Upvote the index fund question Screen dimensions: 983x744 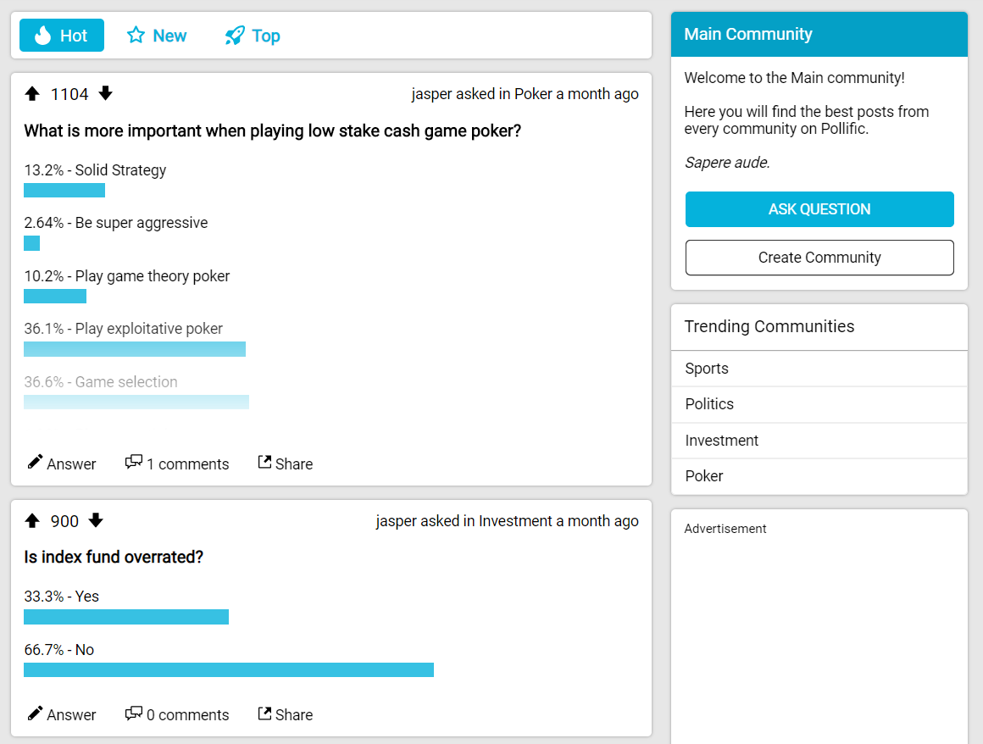point(32,521)
